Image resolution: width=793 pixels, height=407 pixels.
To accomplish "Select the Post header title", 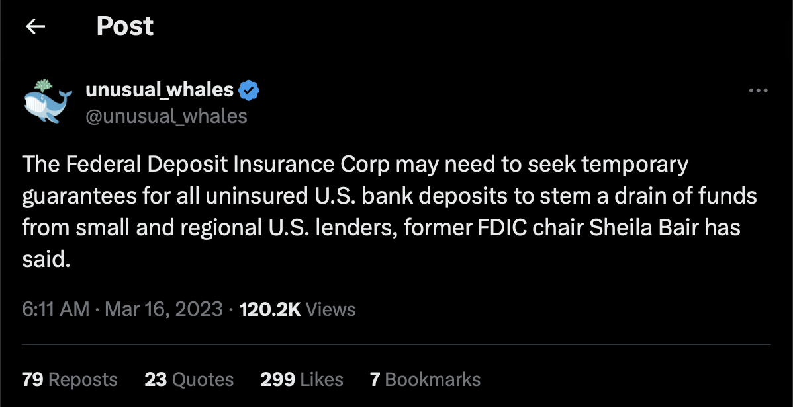I will (x=125, y=26).
